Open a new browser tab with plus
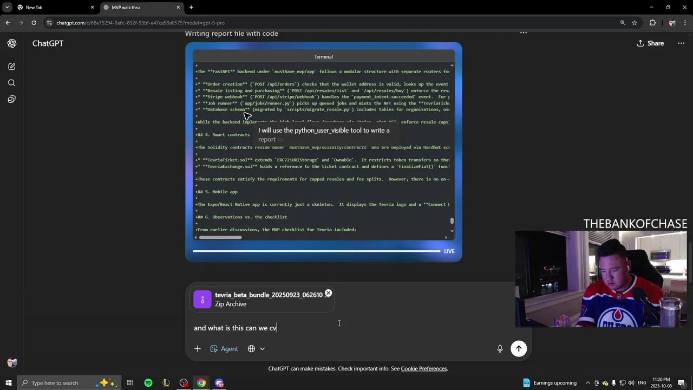693x390 pixels. (x=191, y=7)
